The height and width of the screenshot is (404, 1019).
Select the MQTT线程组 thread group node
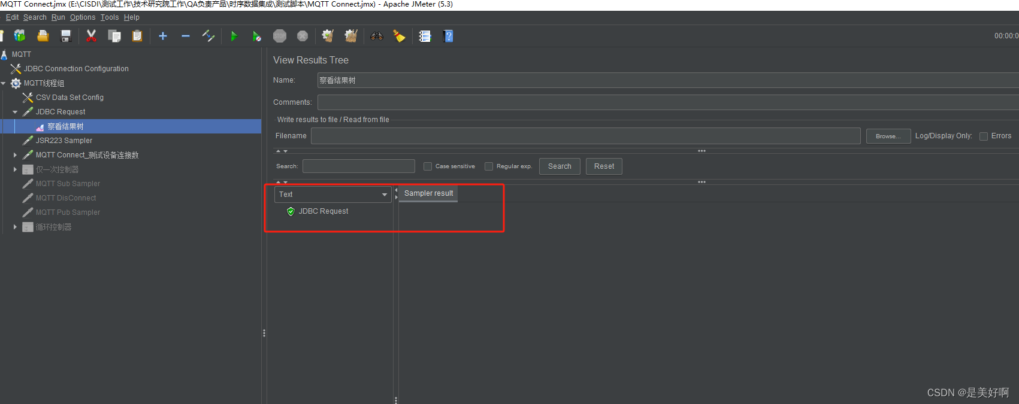coord(44,83)
